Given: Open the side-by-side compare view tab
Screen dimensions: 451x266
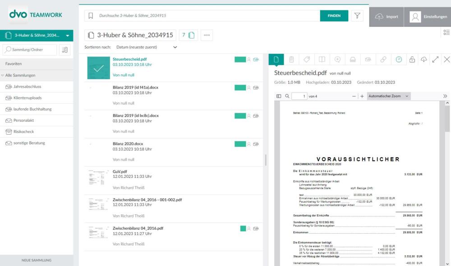Looking at the screenshot, I should click(322, 59).
